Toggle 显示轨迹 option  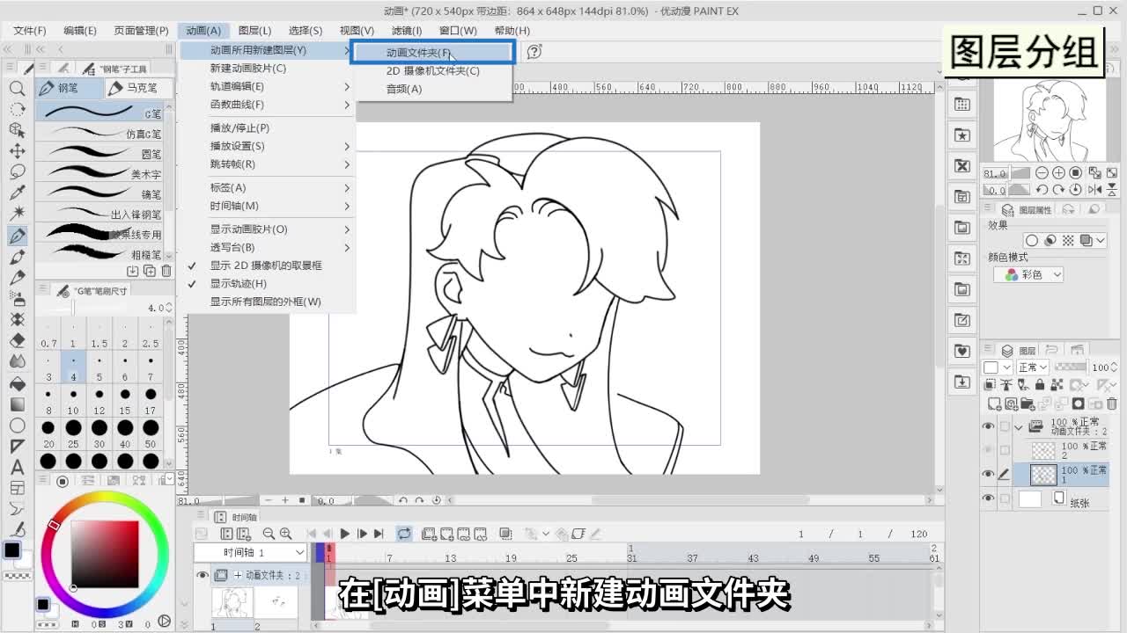coord(239,283)
